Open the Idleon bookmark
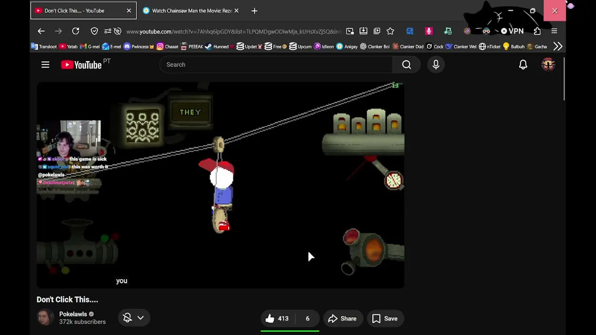Image resolution: width=596 pixels, height=335 pixels. 324,47
